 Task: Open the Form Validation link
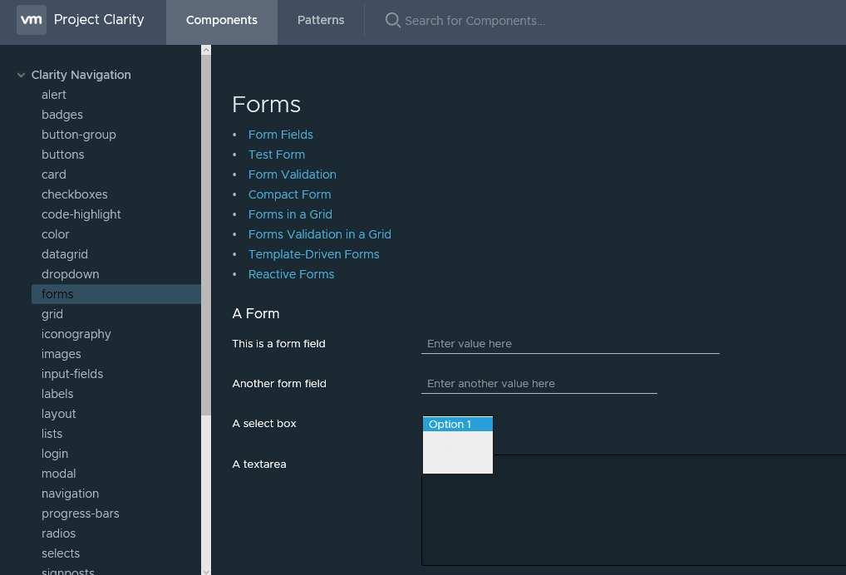pyautogui.click(x=292, y=174)
